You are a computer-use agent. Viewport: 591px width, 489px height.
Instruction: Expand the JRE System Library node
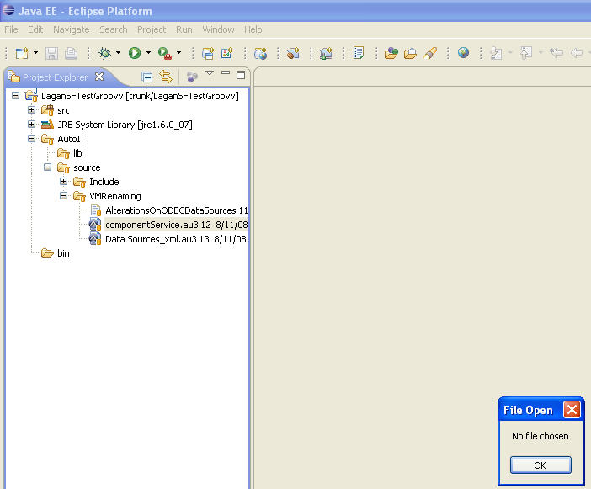pos(32,125)
